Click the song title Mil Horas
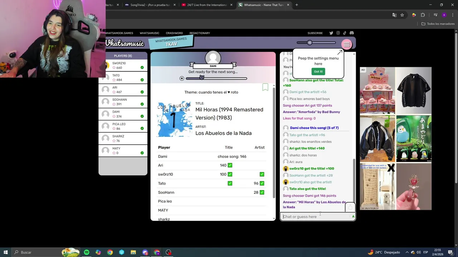Viewport: 458px width, 257px height. (229, 114)
